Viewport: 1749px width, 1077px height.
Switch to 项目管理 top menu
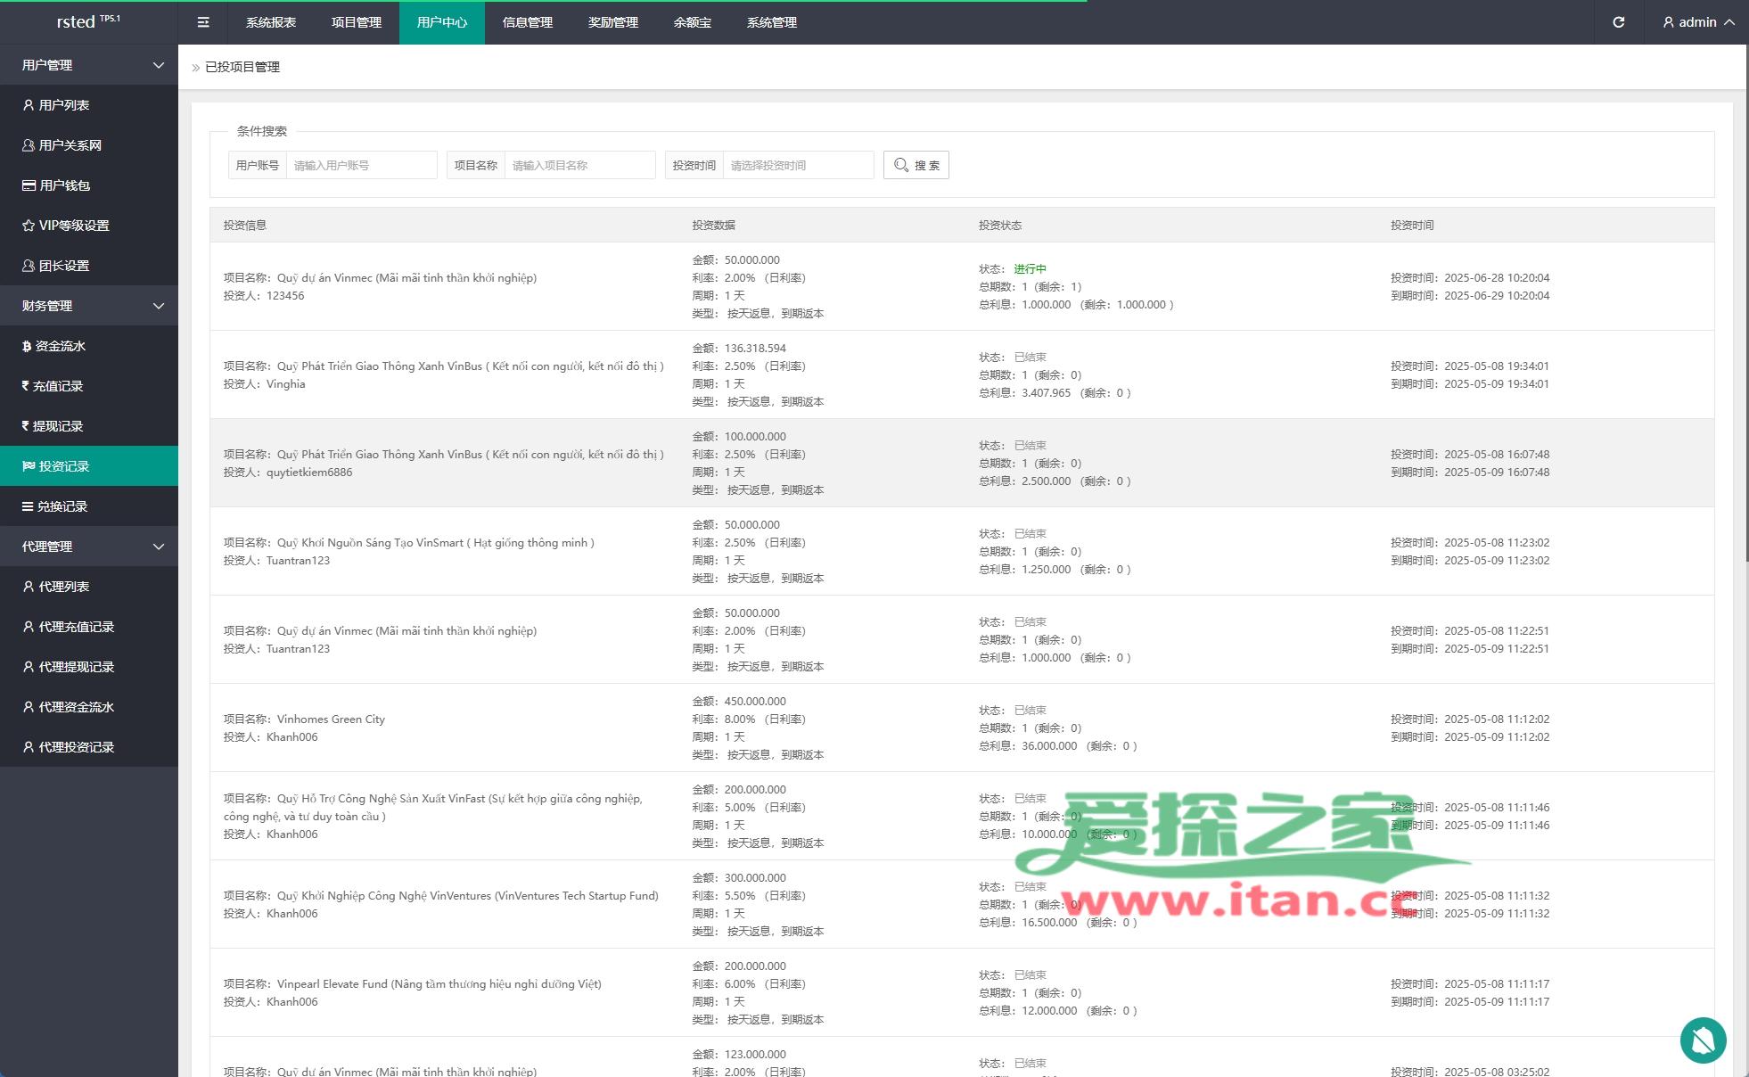coord(357,22)
